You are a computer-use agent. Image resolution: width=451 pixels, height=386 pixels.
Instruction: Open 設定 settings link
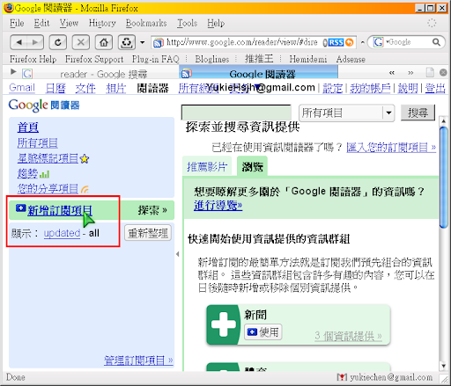pyautogui.click(x=332, y=88)
